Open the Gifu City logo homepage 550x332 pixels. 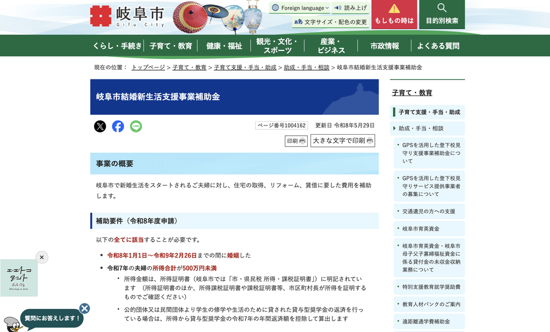point(127,16)
